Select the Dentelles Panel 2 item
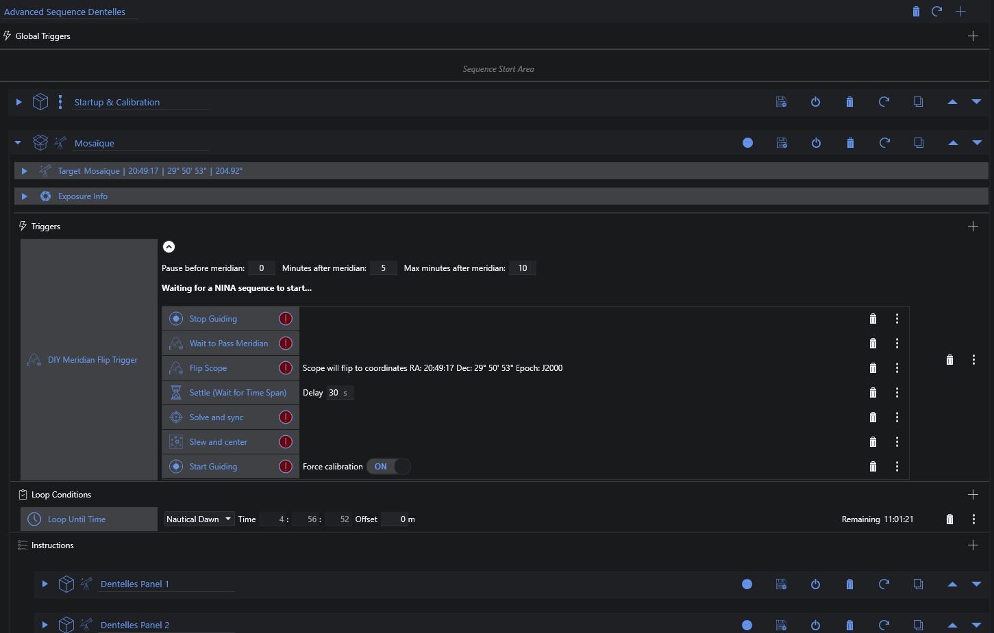The image size is (994, 633). coord(134,625)
